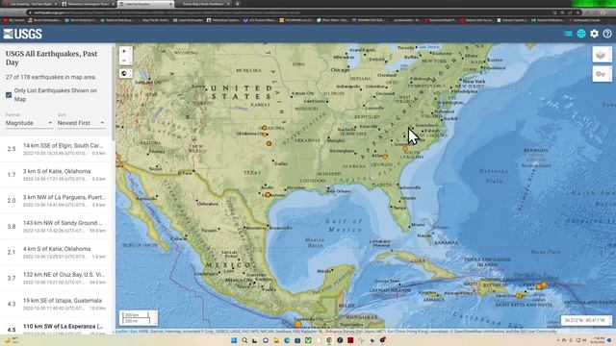Click the zoom-to-world globe map control
The width and height of the screenshot is (616, 346).
pos(125,73)
